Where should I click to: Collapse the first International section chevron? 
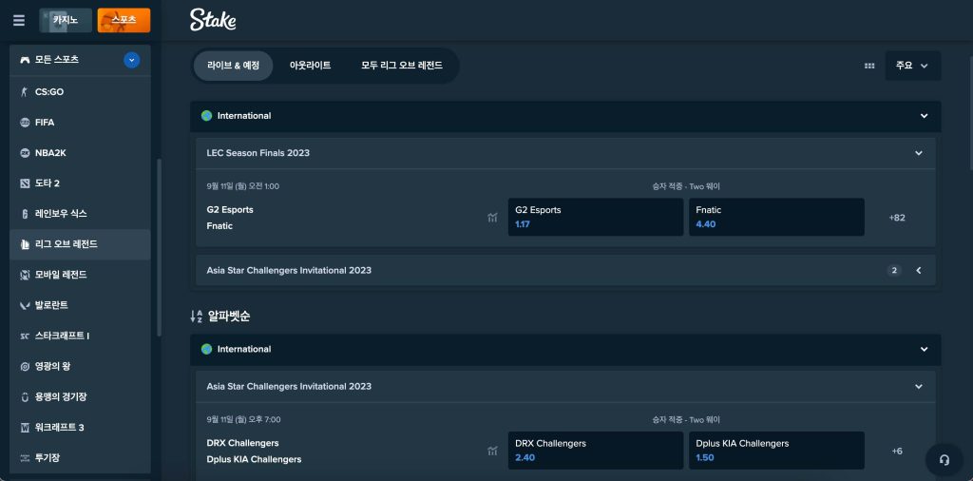924,116
